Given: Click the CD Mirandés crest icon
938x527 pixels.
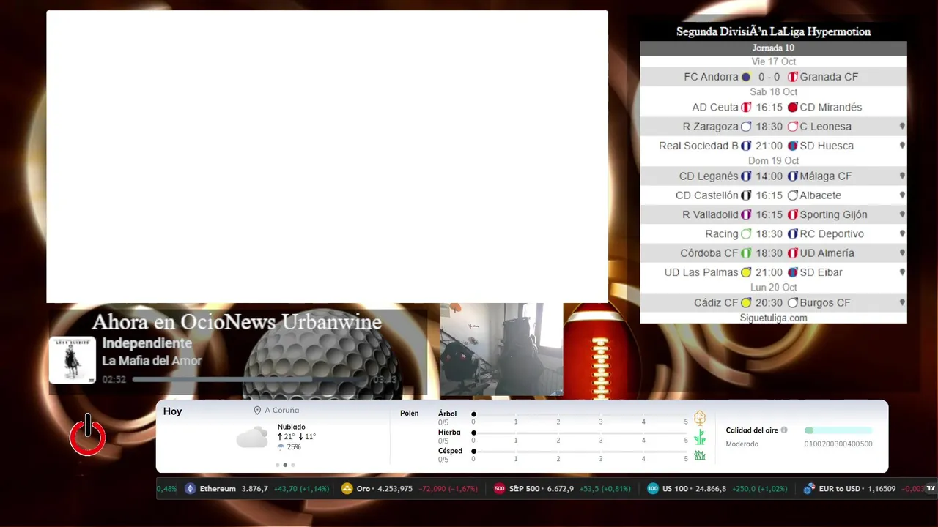Looking at the screenshot, I should pos(792,107).
